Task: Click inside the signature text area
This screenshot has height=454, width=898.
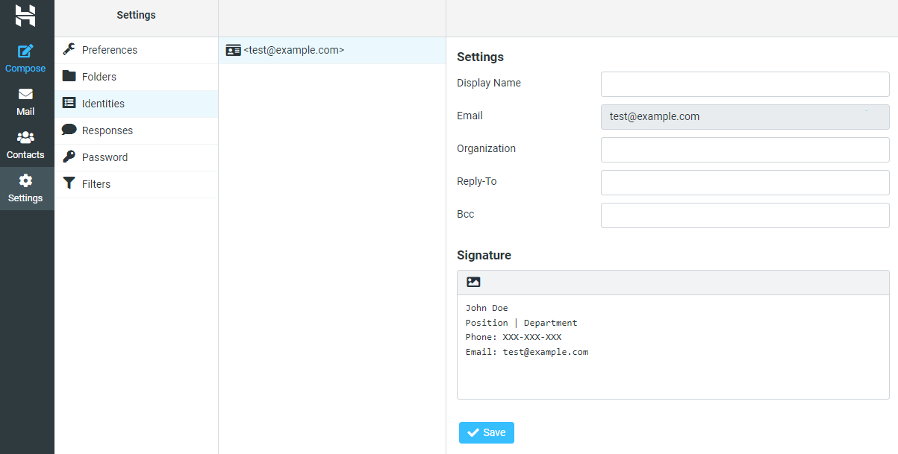Action: click(673, 347)
